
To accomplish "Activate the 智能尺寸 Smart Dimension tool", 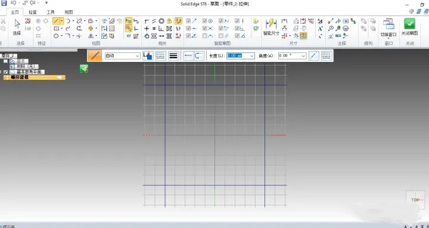I will coord(271,27).
